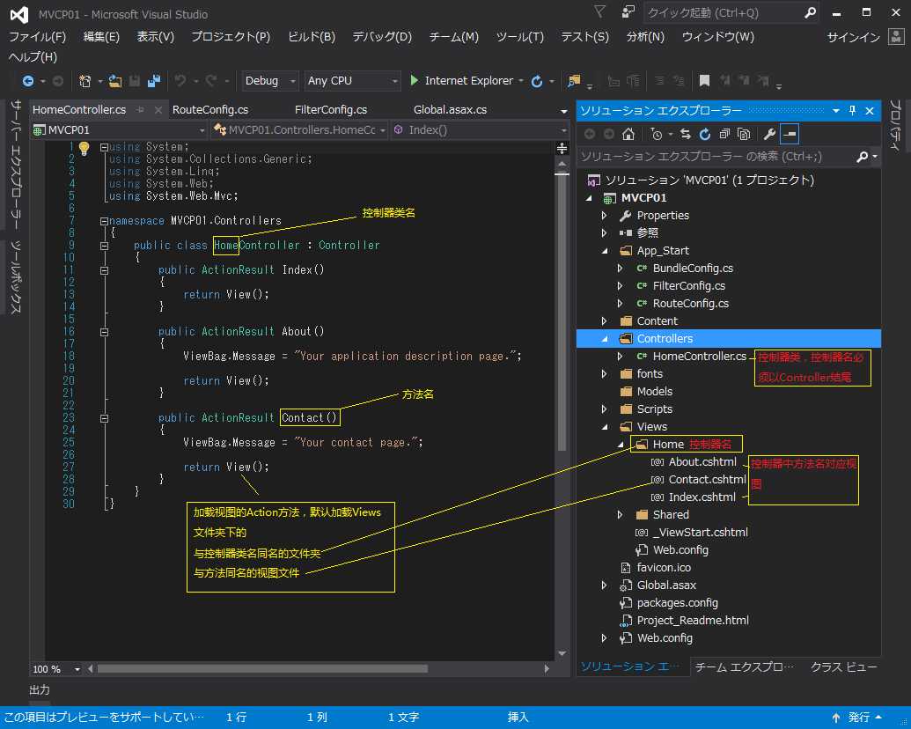The height and width of the screenshot is (729, 911).
Task: Click the feedback icon in the title bar
Action: pos(628,12)
